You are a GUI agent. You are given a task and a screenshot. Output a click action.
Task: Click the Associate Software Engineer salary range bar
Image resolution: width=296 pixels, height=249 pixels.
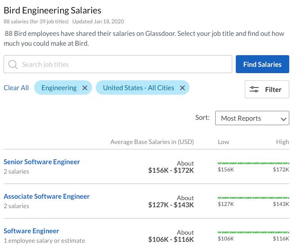253,198
